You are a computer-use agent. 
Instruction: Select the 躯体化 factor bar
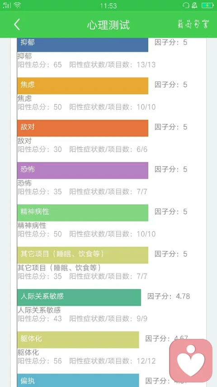pyautogui.click(x=78, y=340)
